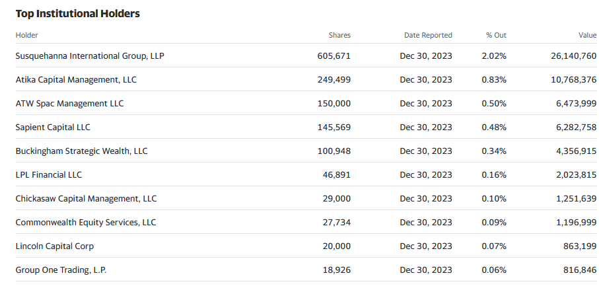The width and height of the screenshot is (599, 292).
Task: Select Susquehanna International Group, LLP holder
Action: pyautogui.click(x=89, y=56)
